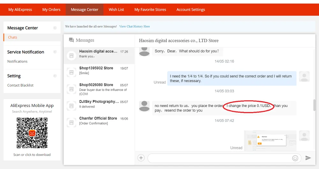Click 'Scan or click to download' text
Image resolution: width=319 pixels, height=169 pixels.
click(32, 155)
